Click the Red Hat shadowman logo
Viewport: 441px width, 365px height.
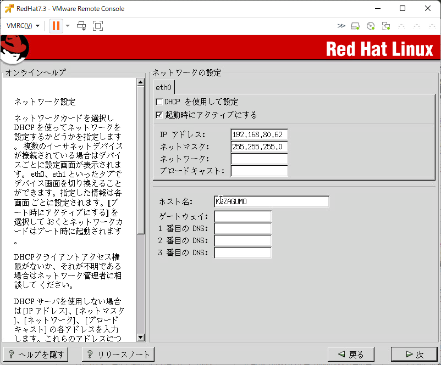click(15, 48)
